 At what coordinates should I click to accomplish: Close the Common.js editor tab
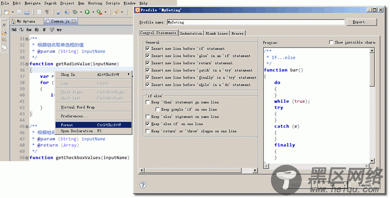(73, 21)
